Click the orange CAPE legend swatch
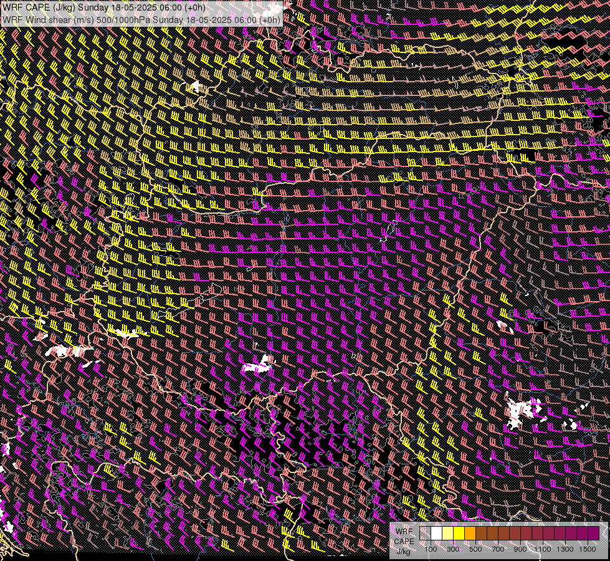Screen dimensions: 610x561 coord(470,534)
